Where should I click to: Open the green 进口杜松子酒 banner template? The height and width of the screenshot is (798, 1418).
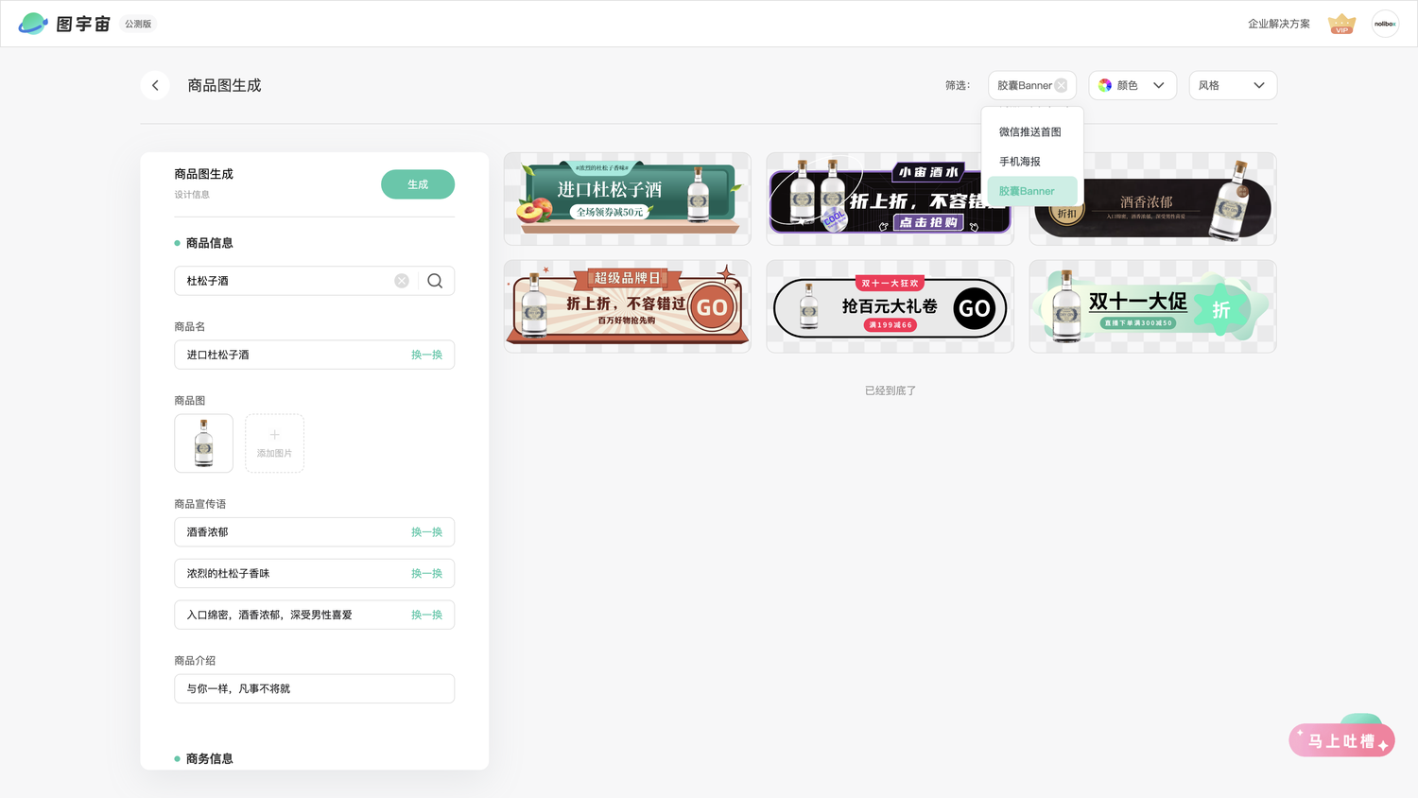click(x=628, y=199)
